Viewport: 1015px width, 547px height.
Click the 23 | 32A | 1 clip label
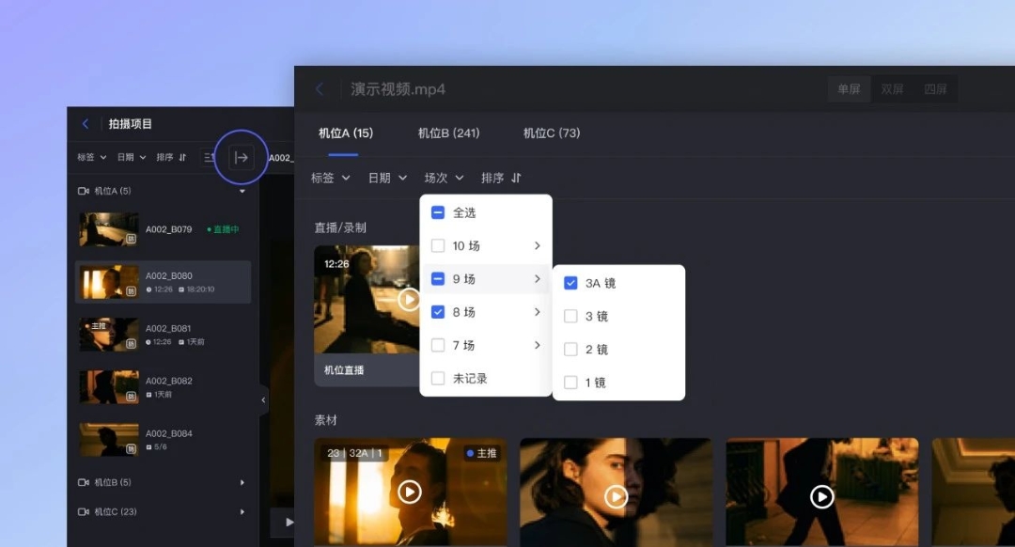pyautogui.click(x=354, y=453)
